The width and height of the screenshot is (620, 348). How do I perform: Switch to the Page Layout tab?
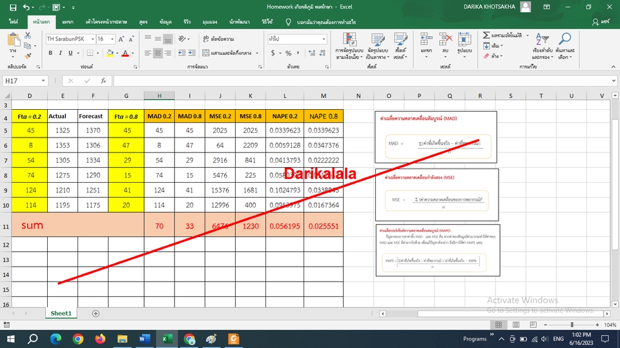107,22
